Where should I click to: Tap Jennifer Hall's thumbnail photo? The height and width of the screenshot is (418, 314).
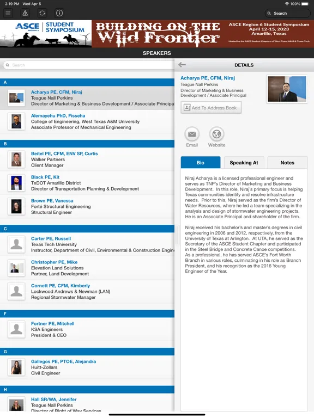coord(16,405)
